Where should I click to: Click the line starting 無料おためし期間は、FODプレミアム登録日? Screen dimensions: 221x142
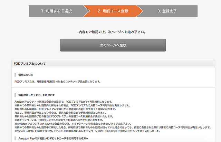pyautogui.click(x=65, y=109)
